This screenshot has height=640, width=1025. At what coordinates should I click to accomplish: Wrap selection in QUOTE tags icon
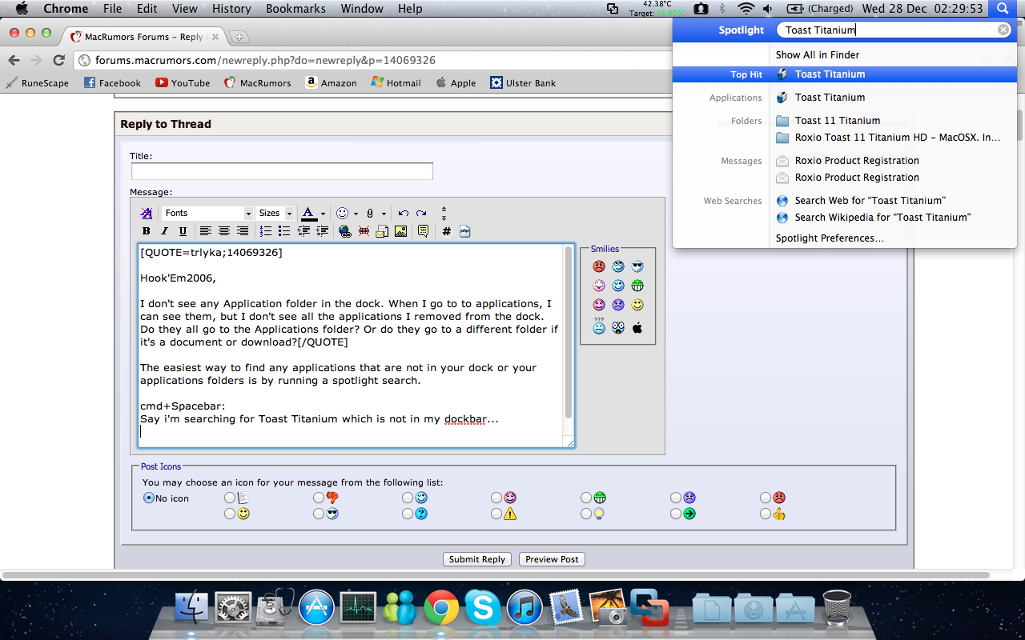point(423,231)
